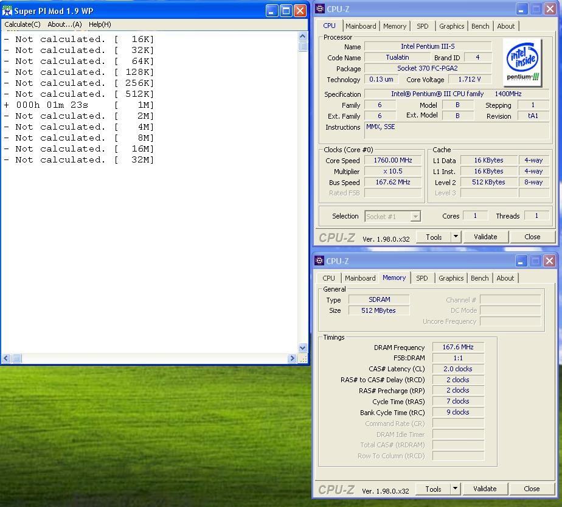This screenshot has width=562, height=507.
Task: Click the Multiplier value x 10.5
Action: click(393, 172)
